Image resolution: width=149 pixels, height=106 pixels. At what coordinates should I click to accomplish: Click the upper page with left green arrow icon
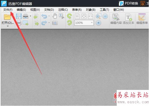point(36,16)
